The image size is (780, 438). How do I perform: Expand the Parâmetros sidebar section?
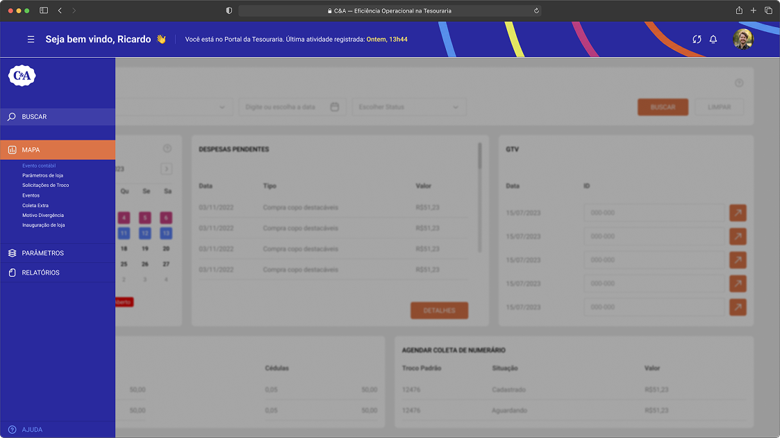(58, 253)
